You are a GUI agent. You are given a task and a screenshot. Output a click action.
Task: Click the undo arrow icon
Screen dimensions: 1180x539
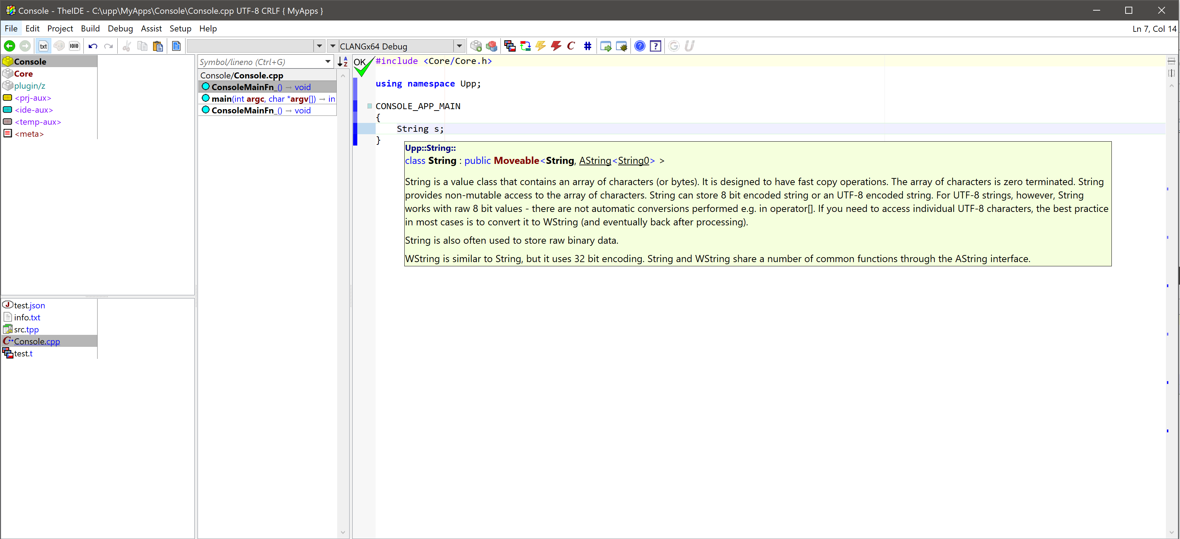[x=93, y=46]
